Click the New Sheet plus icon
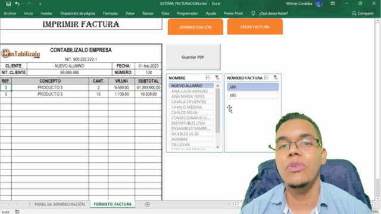381x214 pixels. pos(147,204)
